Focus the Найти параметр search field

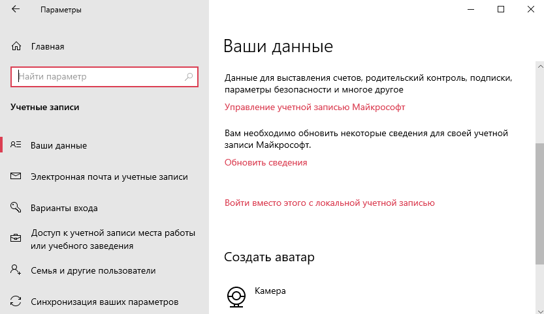click(98, 77)
